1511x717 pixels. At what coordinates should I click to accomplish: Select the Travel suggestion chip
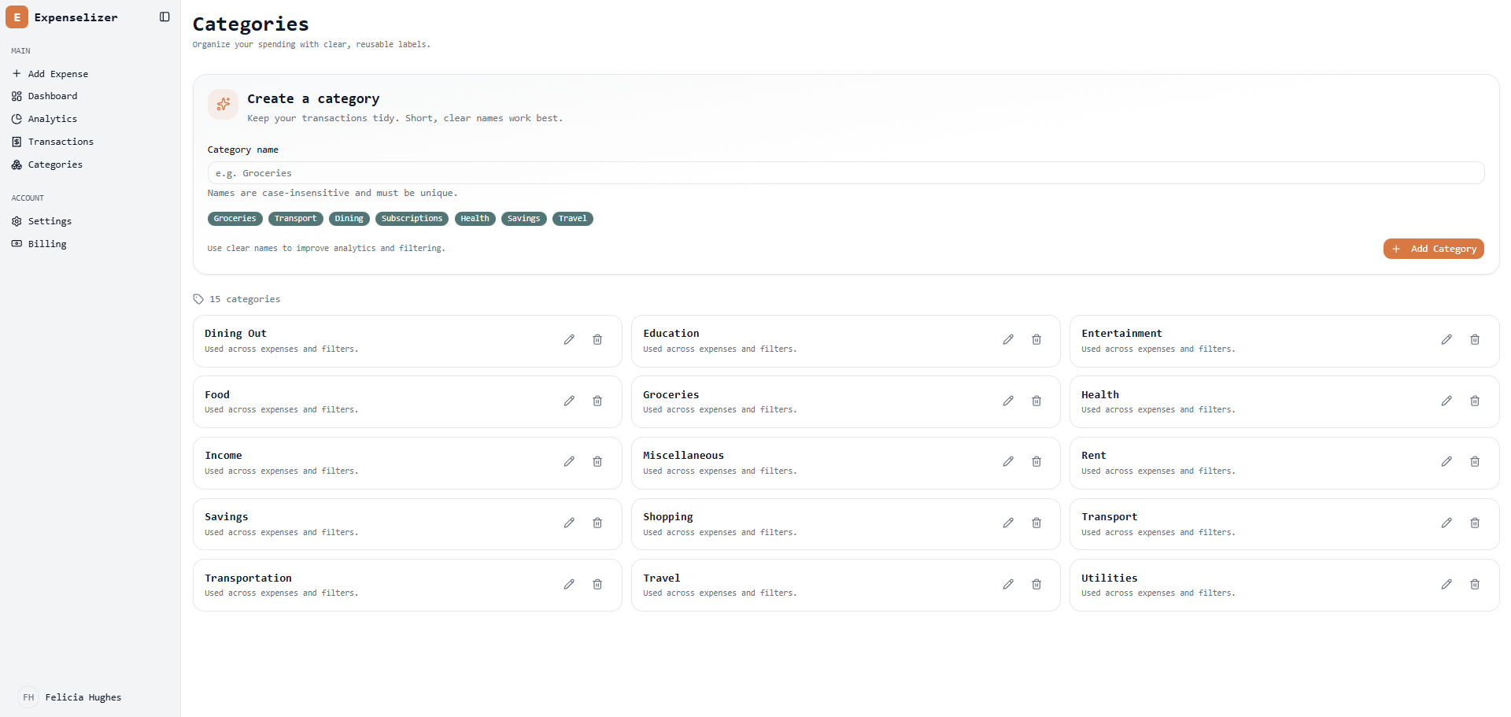[573, 219]
